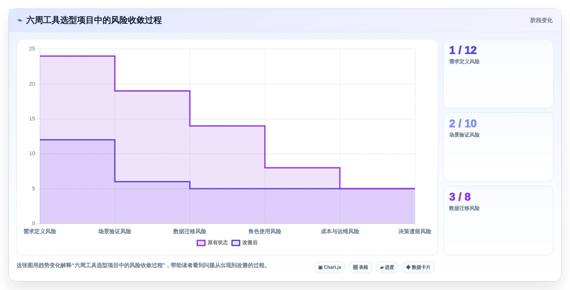Click the 决策遗留风险 x-axis label
This screenshot has height=290, width=570.
pyautogui.click(x=415, y=231)
